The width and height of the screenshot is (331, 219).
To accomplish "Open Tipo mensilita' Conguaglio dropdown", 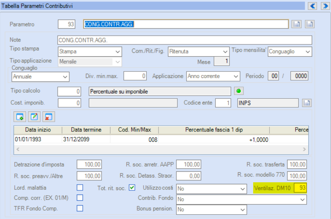I will click(290, 52).
